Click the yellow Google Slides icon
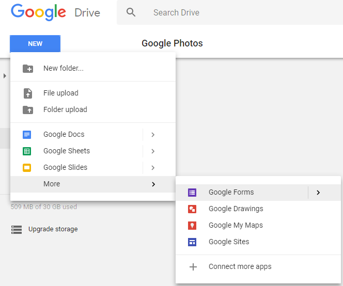Viewport: 343px width, 286px height. [x=27, y=168]
